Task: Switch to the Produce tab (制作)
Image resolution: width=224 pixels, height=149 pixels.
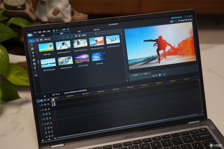Action: (x=79, y=31)
